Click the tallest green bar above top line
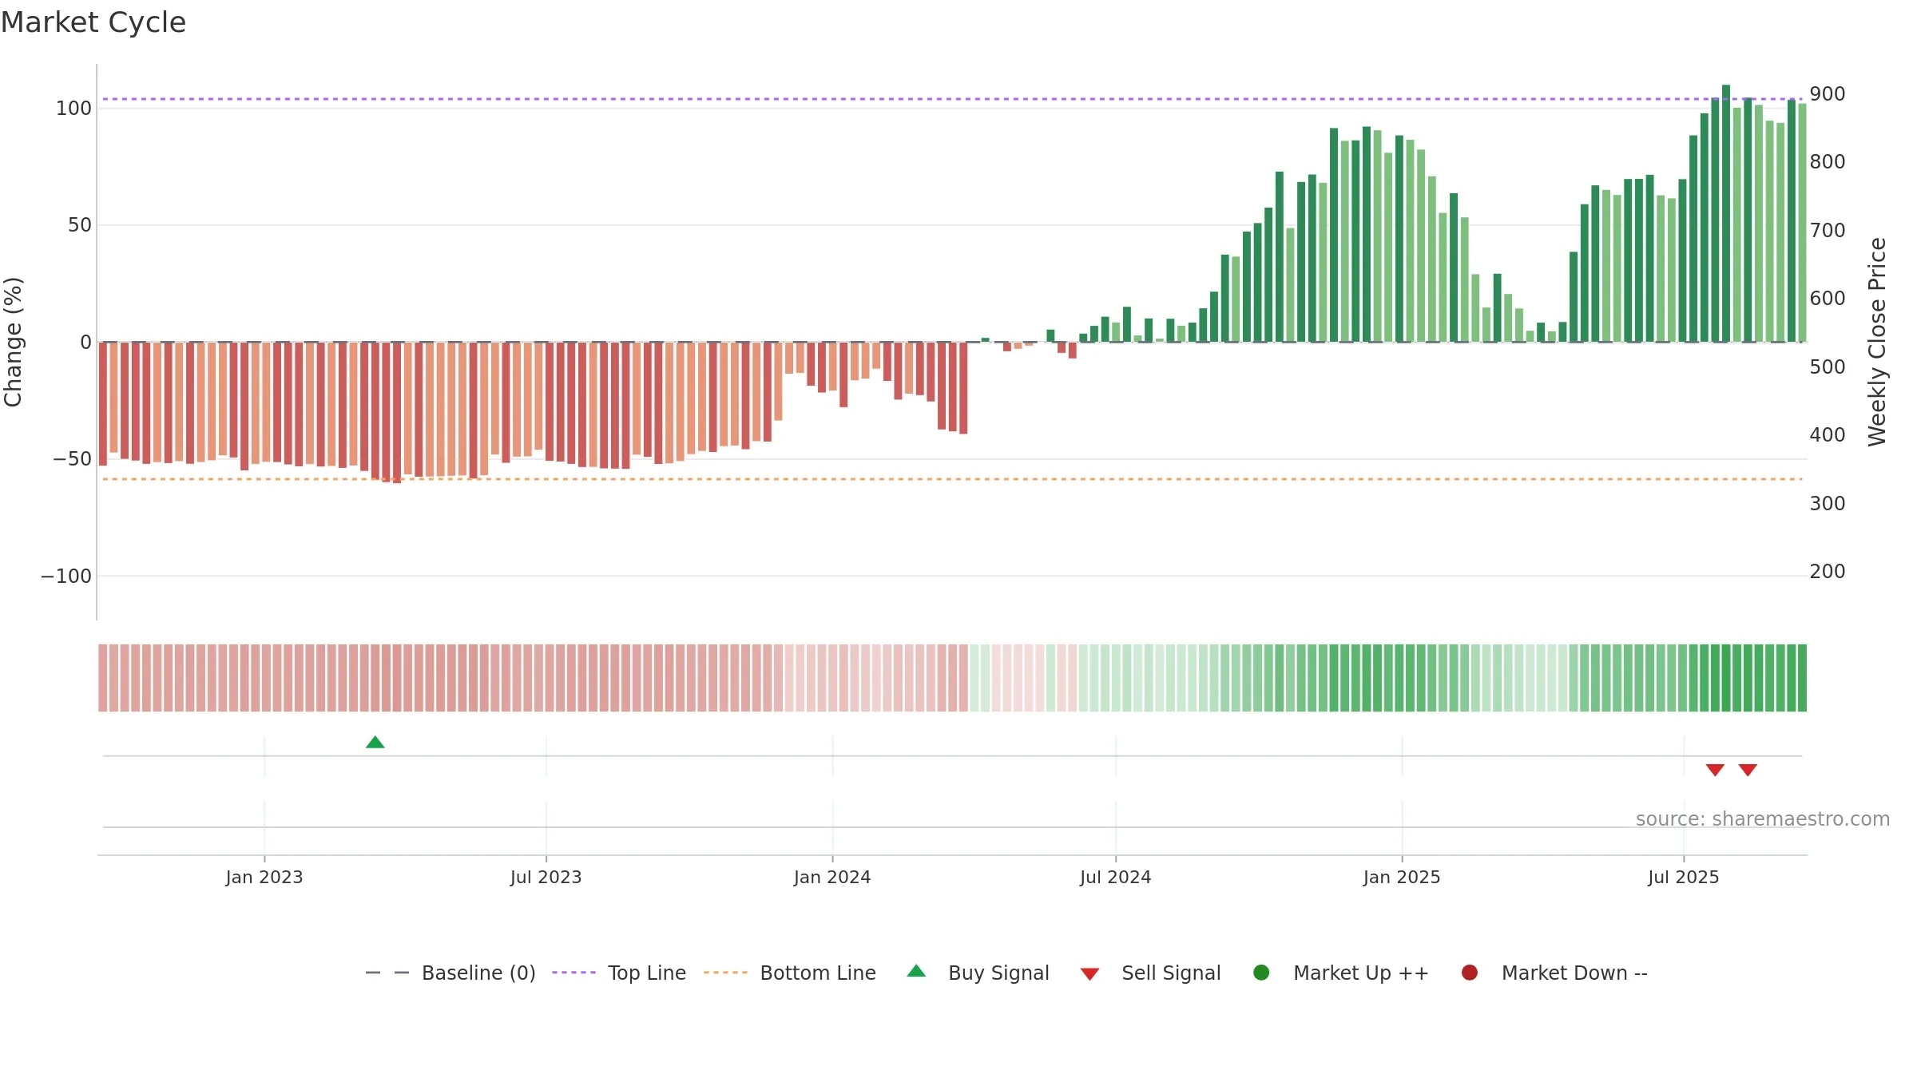 pyautogui.click(x=1726, y=213)
